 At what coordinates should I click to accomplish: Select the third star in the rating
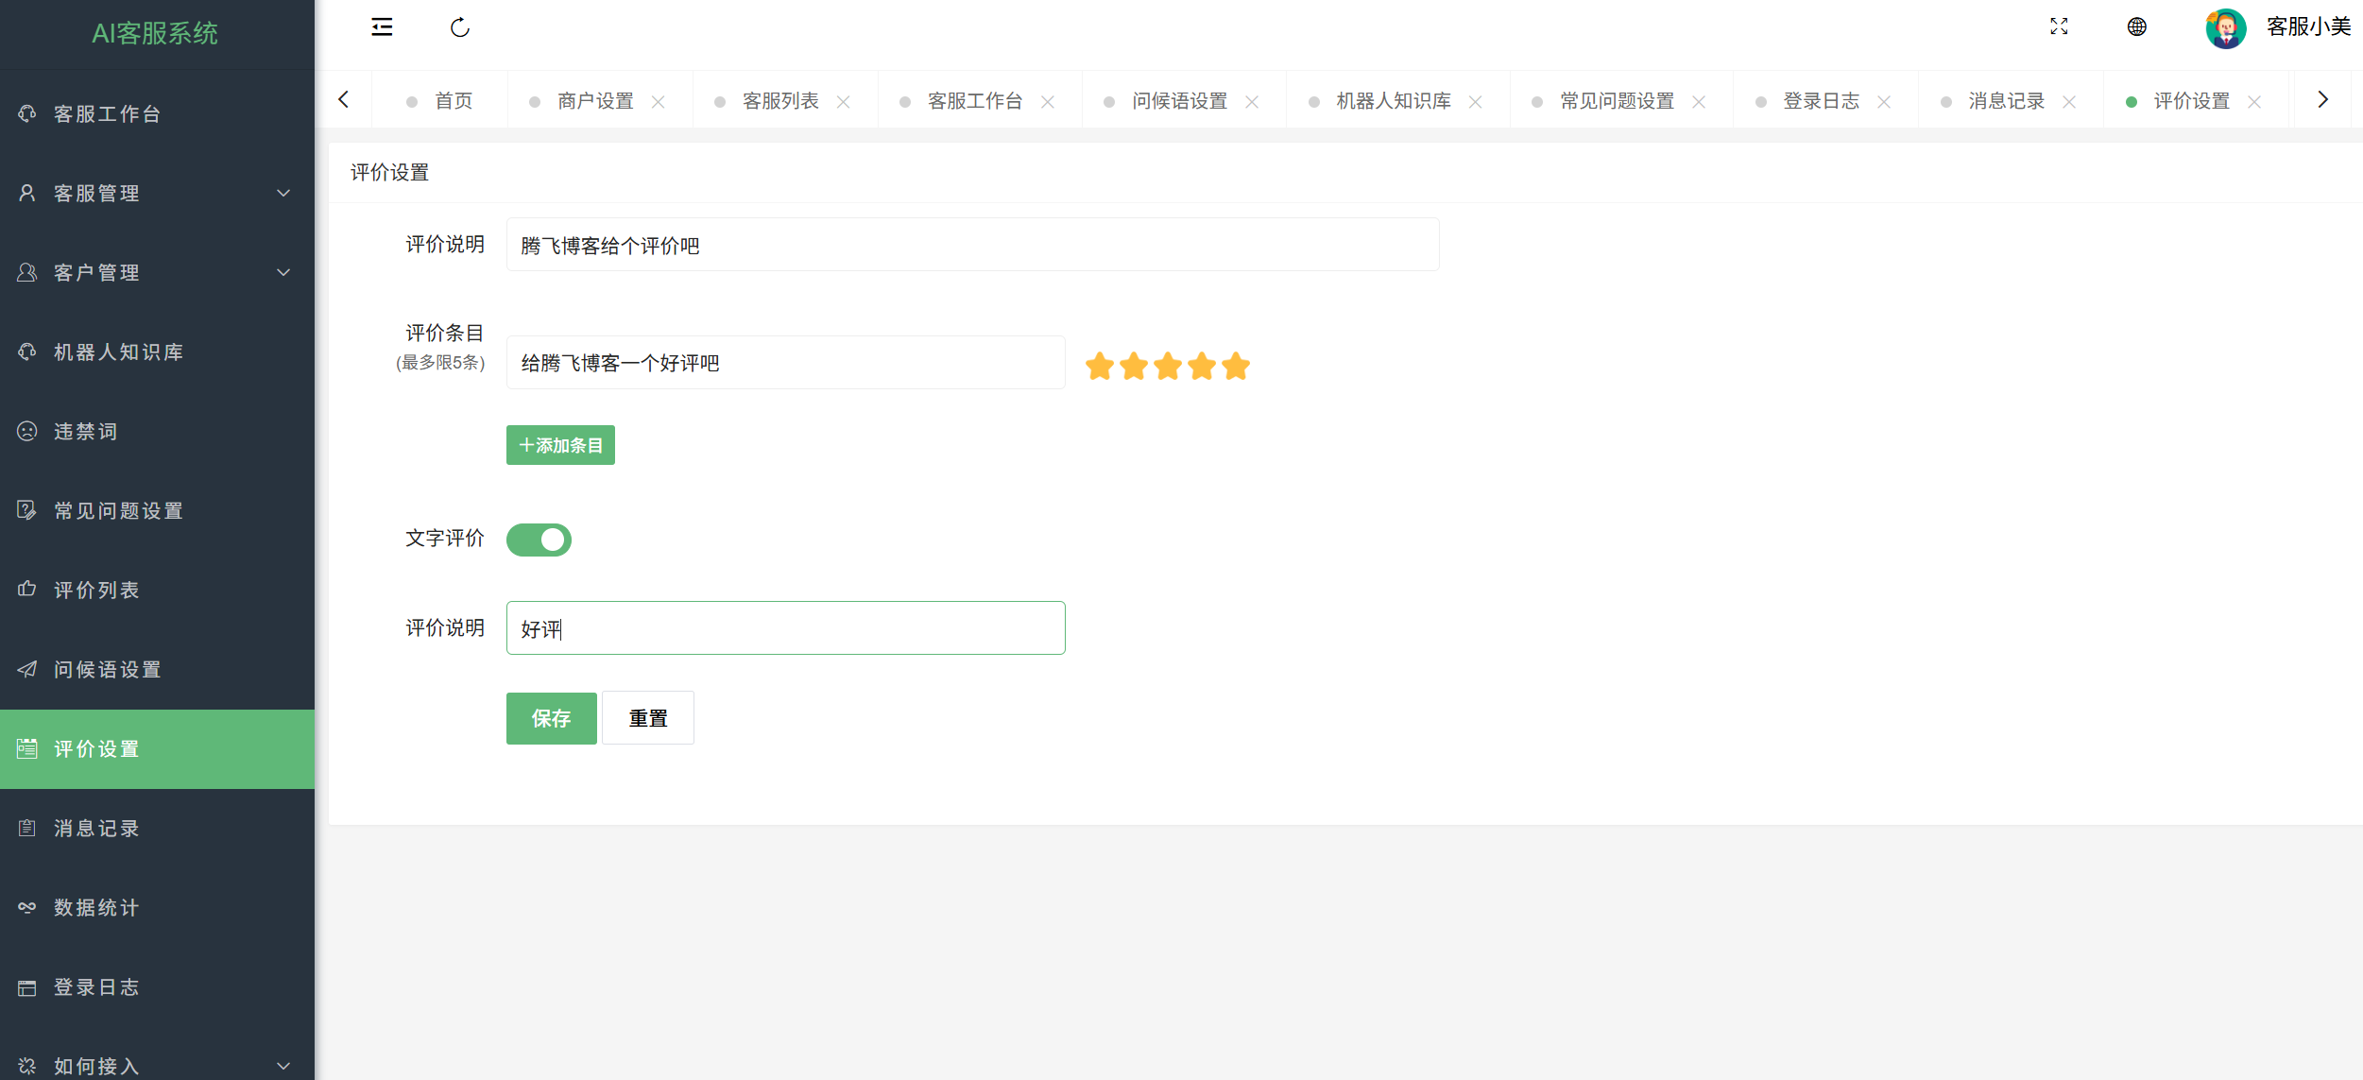tap(1167, 367)
